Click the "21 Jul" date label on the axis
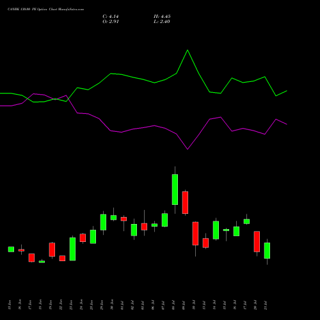This screenshot has width=320, height=320. pyautogui.click(x=266, y=305)
